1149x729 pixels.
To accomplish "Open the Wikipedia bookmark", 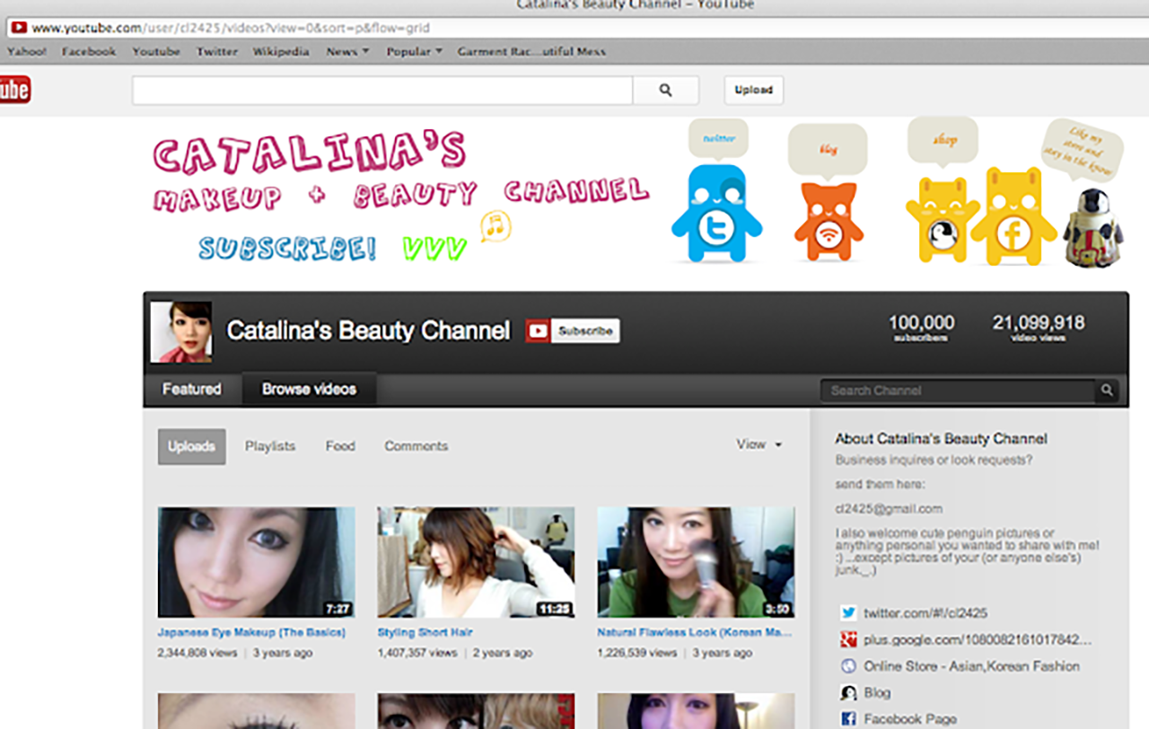I will click(x=281, y=51).
